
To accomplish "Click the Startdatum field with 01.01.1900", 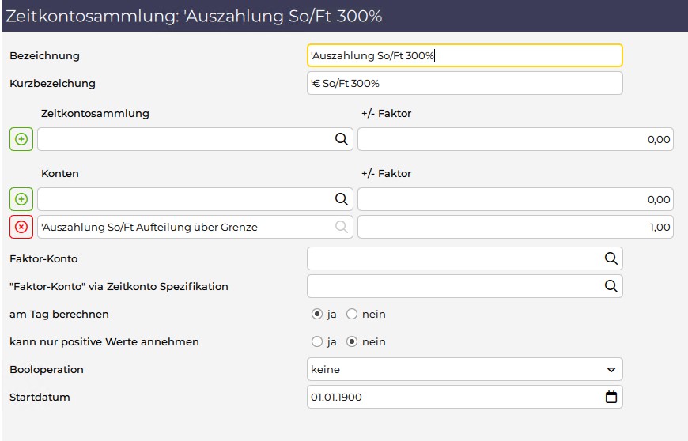I will [465, 398].
